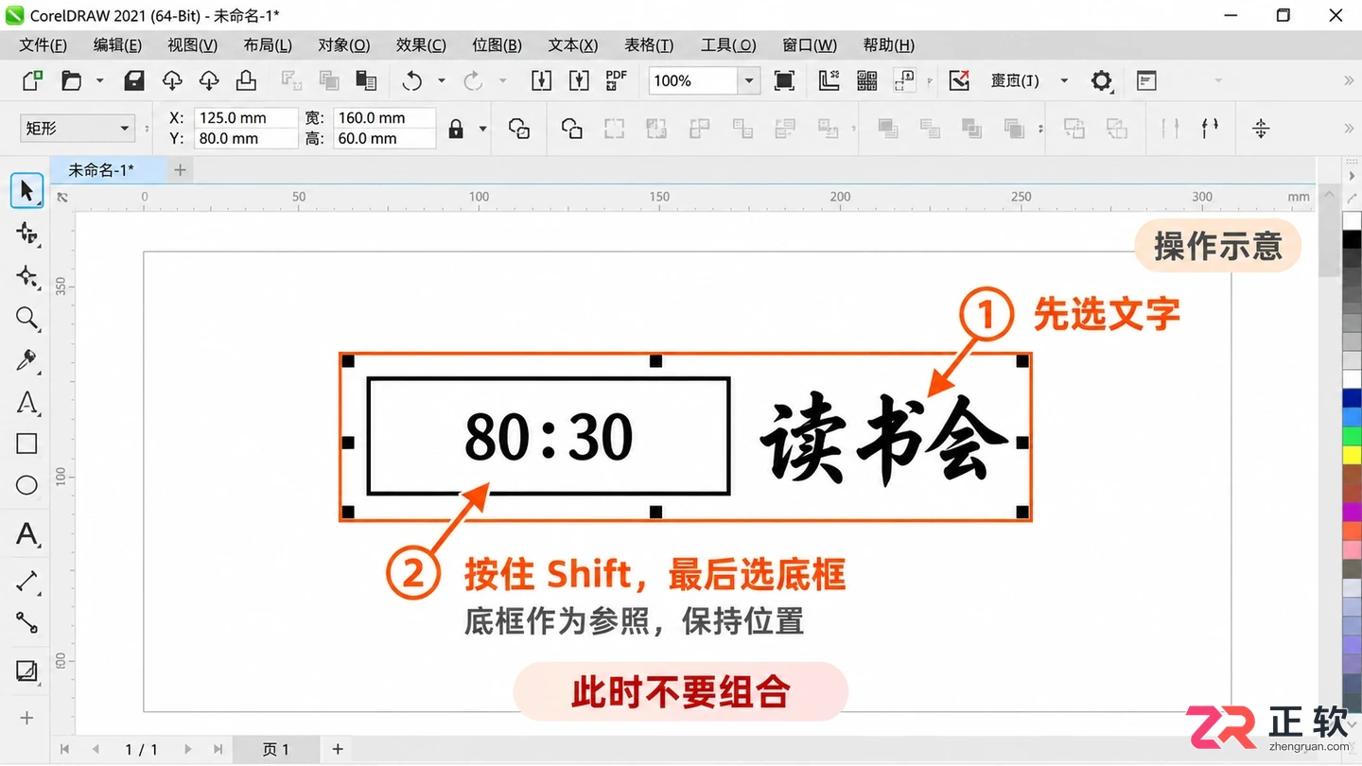The image size is (1362, 766).
Task: Save the document with the floppy disk icon
Action: pyautogui.click(x=134, y=80)
